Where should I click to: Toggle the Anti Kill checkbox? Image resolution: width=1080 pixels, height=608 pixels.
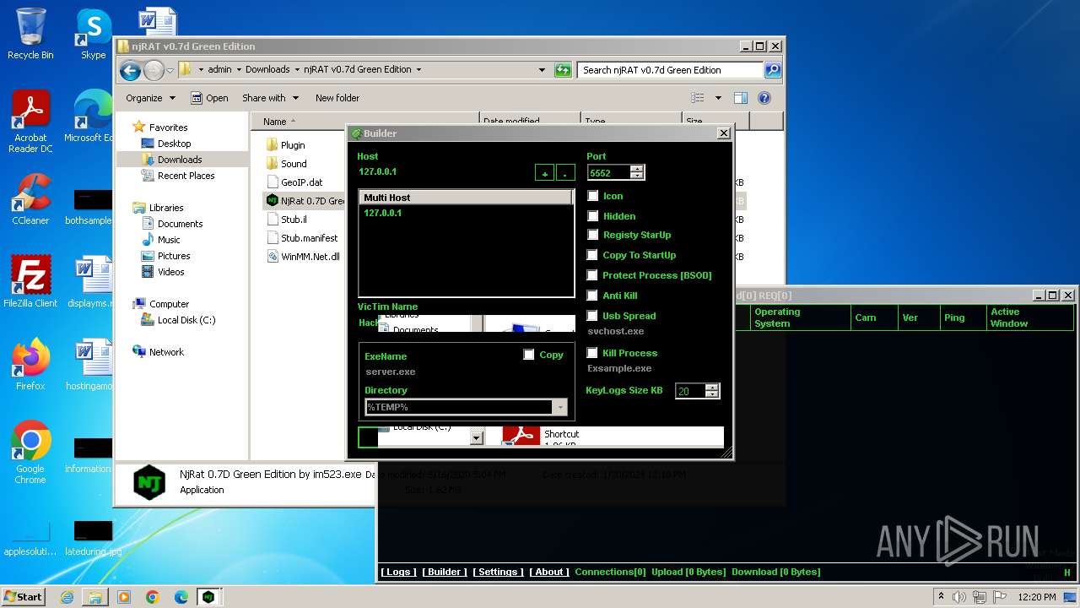click(593, 296)
